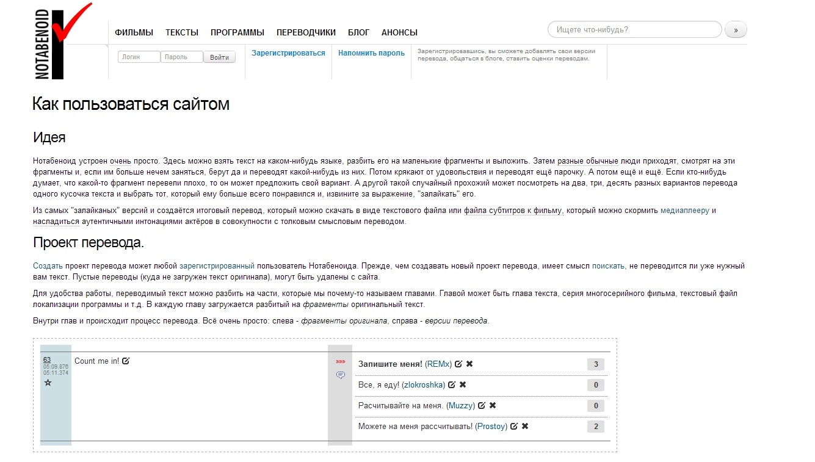The height and width of the screenshot is (462, 815).
Task: Open Prostoy user profile link
Action: [x=491, y=426]
